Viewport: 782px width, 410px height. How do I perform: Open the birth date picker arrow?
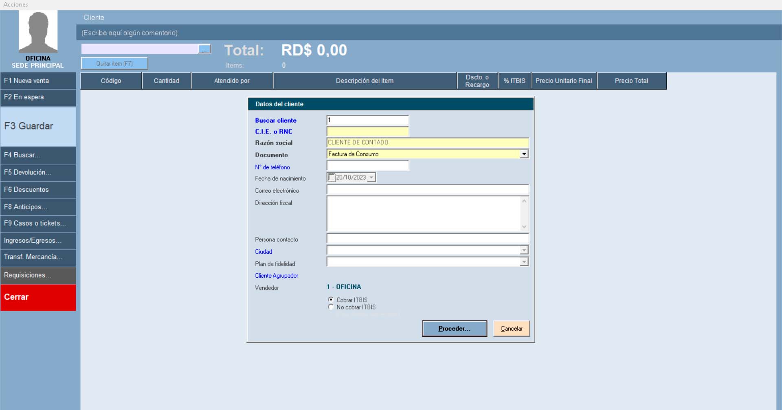click(371, 178)
